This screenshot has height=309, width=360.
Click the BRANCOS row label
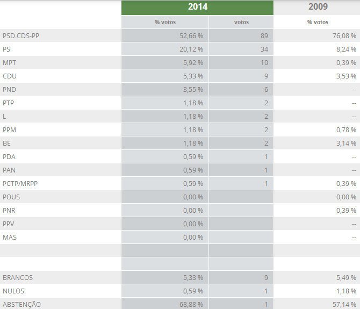click(x=18, y=278)
